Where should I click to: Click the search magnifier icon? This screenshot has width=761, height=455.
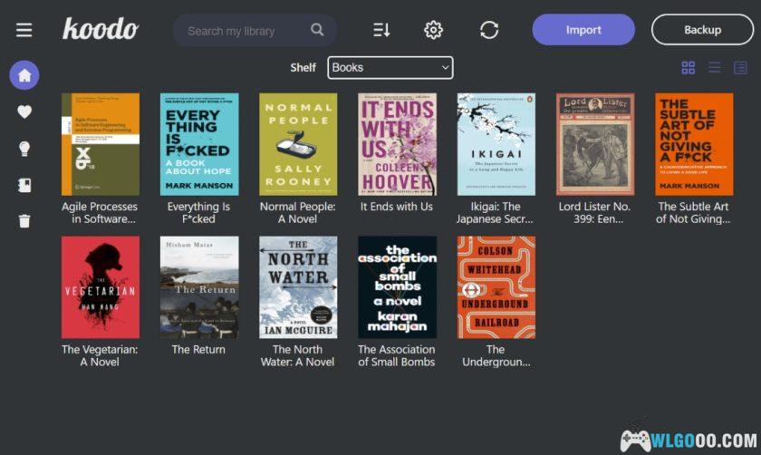317,30
